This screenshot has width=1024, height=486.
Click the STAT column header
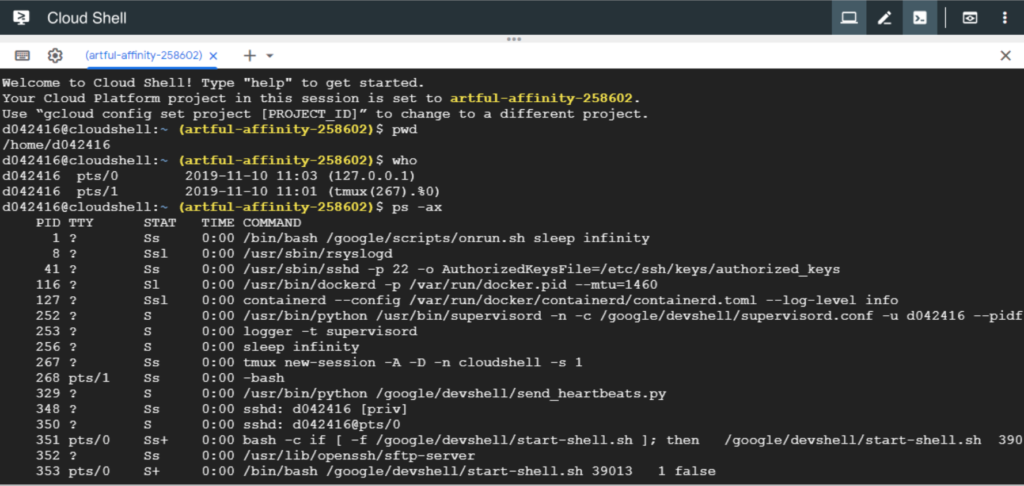pyautogui.click(x=160, y=223)
